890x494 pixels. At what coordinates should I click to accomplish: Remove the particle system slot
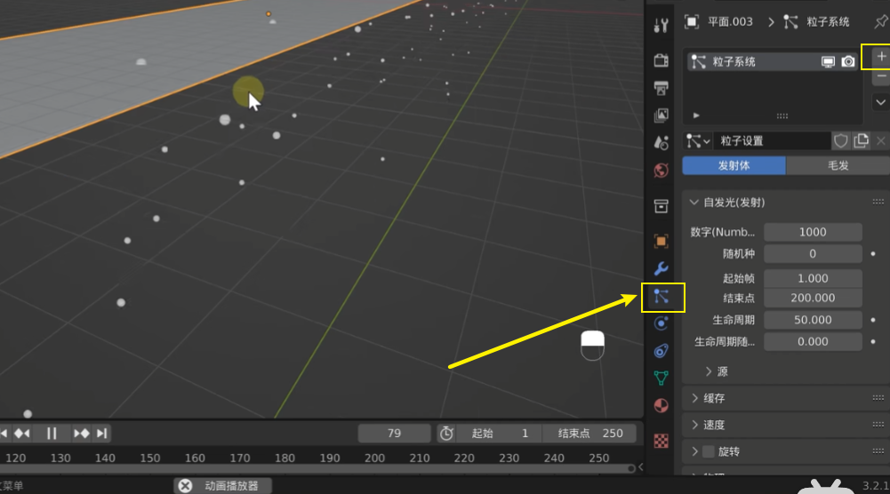point(881,76)
